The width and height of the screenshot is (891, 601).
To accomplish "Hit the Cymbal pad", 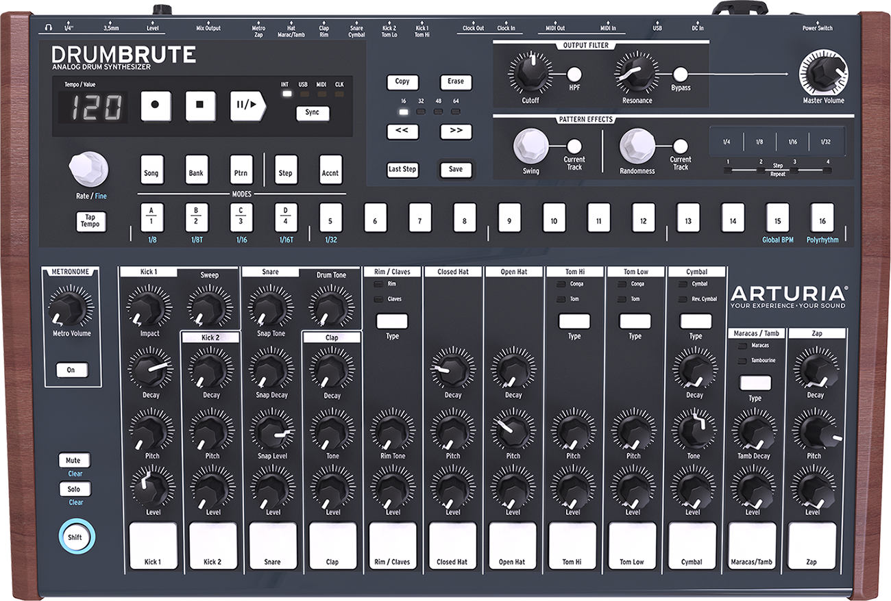I will 693,546.
